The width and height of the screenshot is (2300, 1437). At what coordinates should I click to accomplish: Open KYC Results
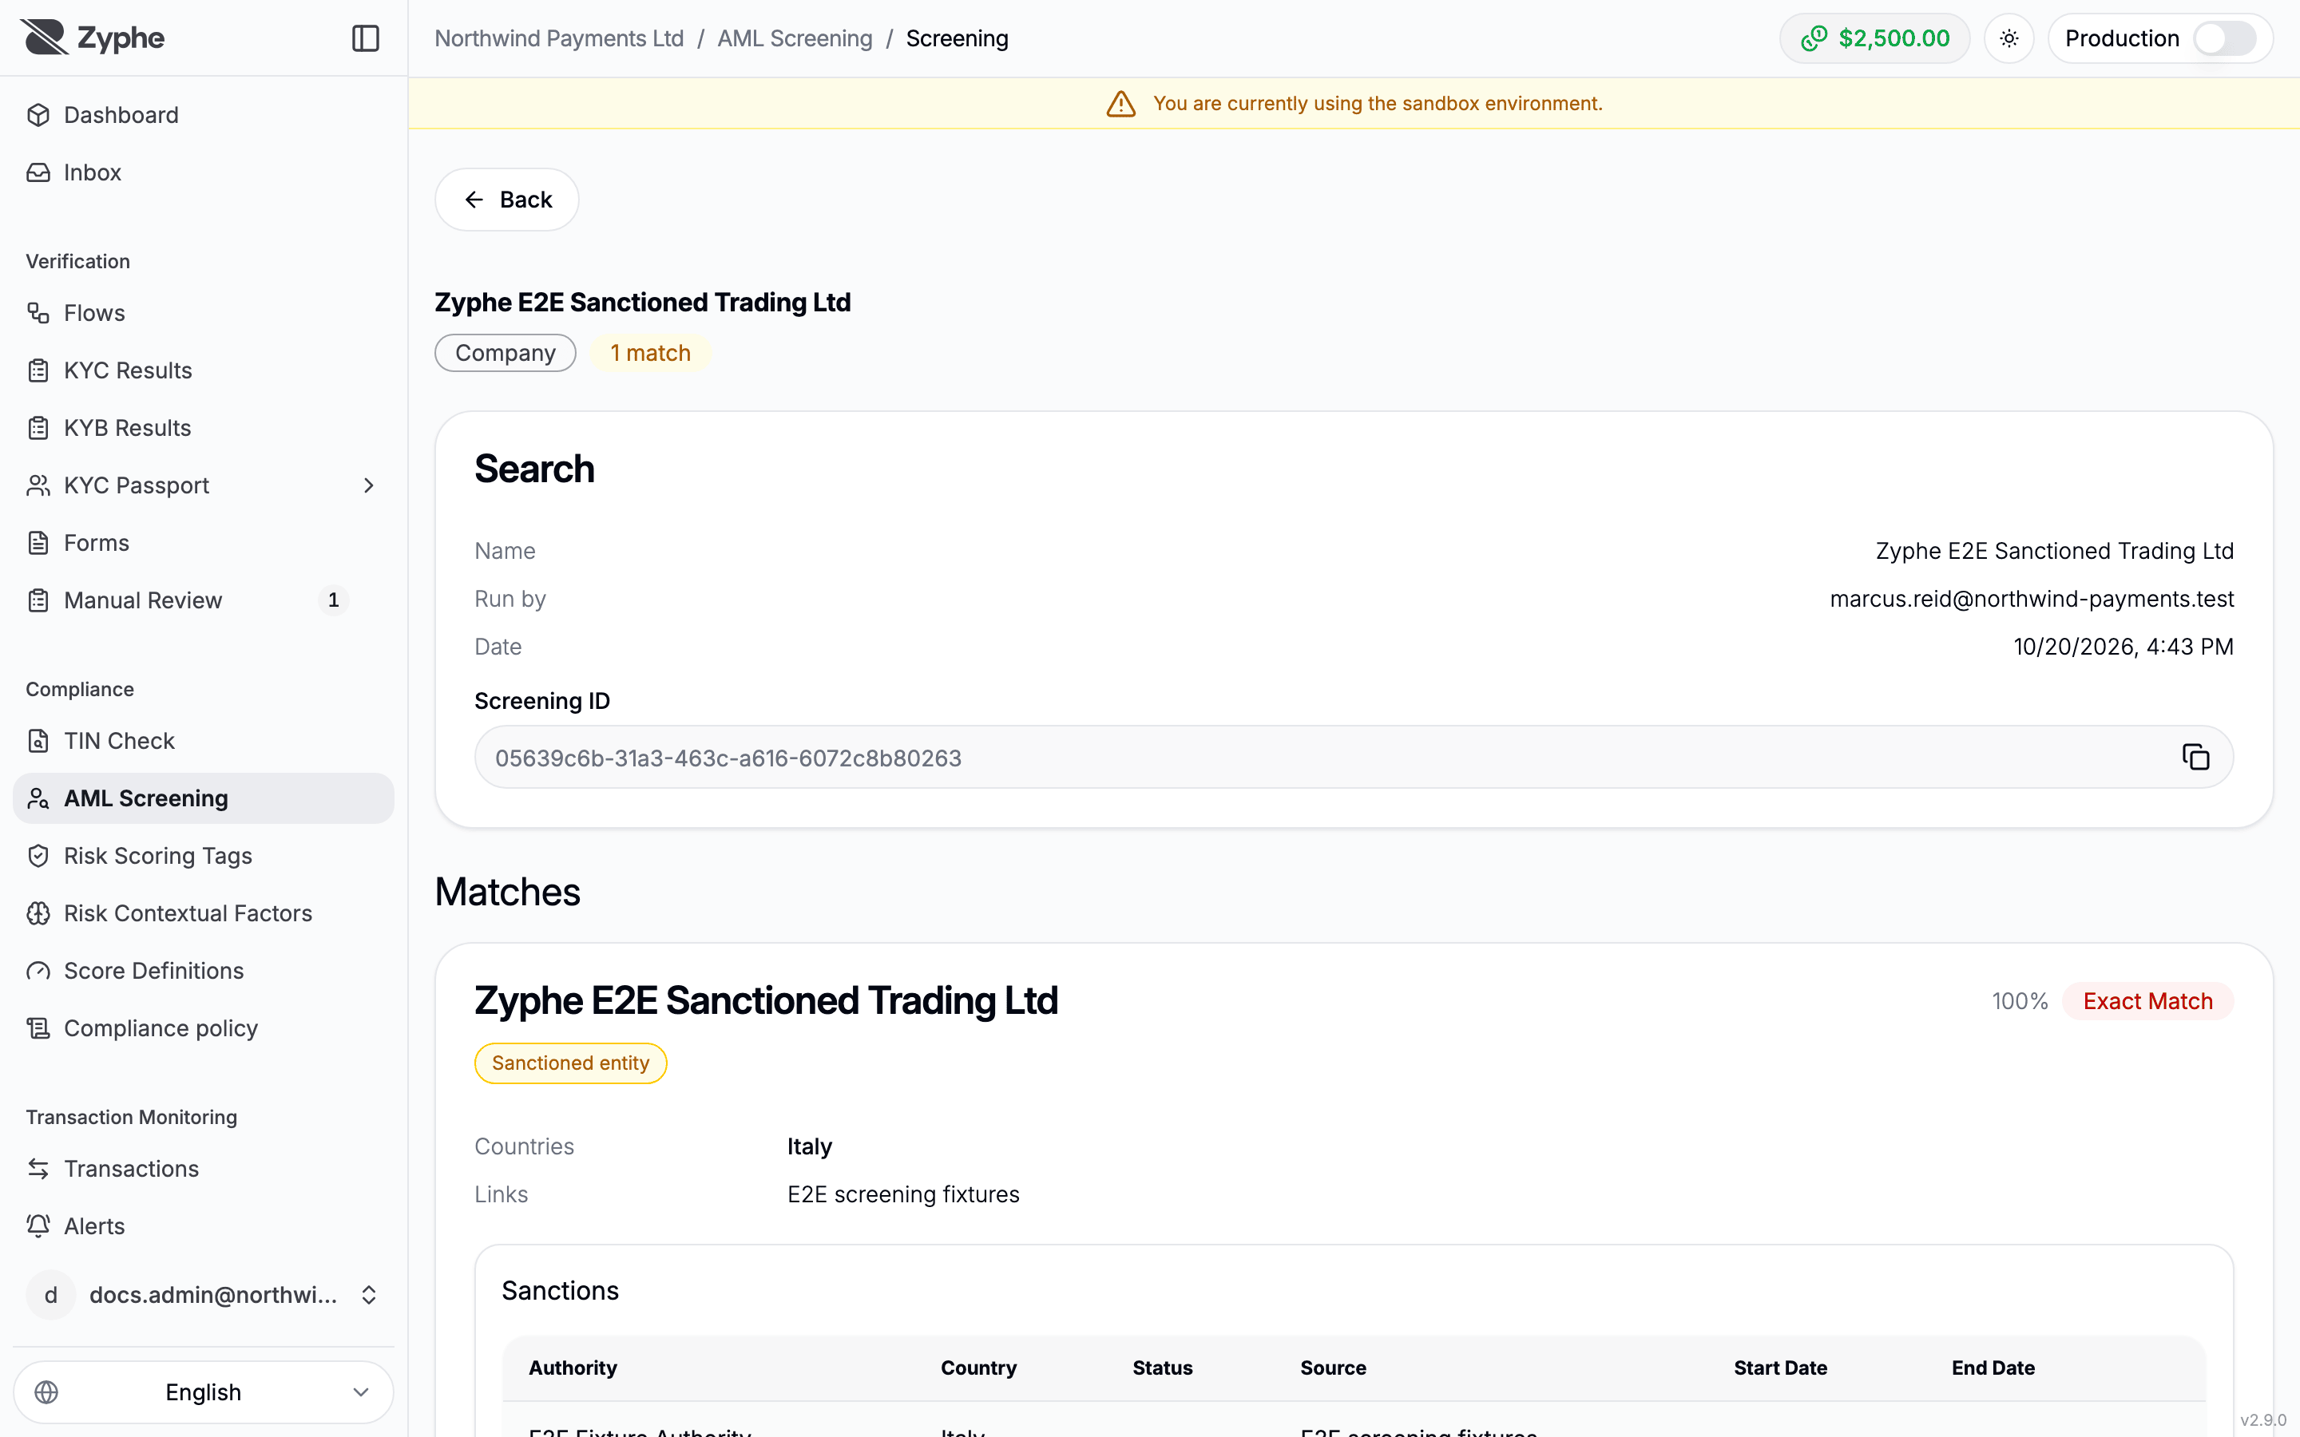tap(204, 370)
